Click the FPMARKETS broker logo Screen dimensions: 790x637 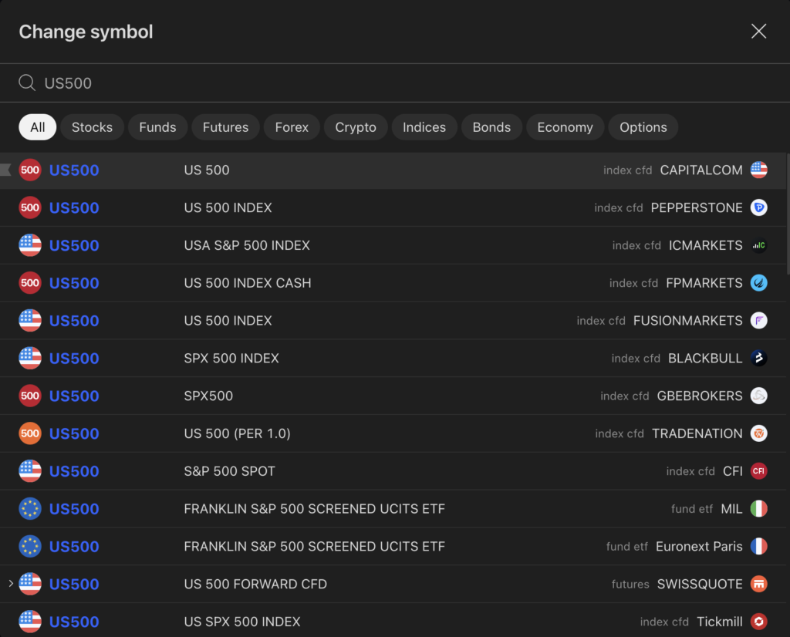(758, 283)
